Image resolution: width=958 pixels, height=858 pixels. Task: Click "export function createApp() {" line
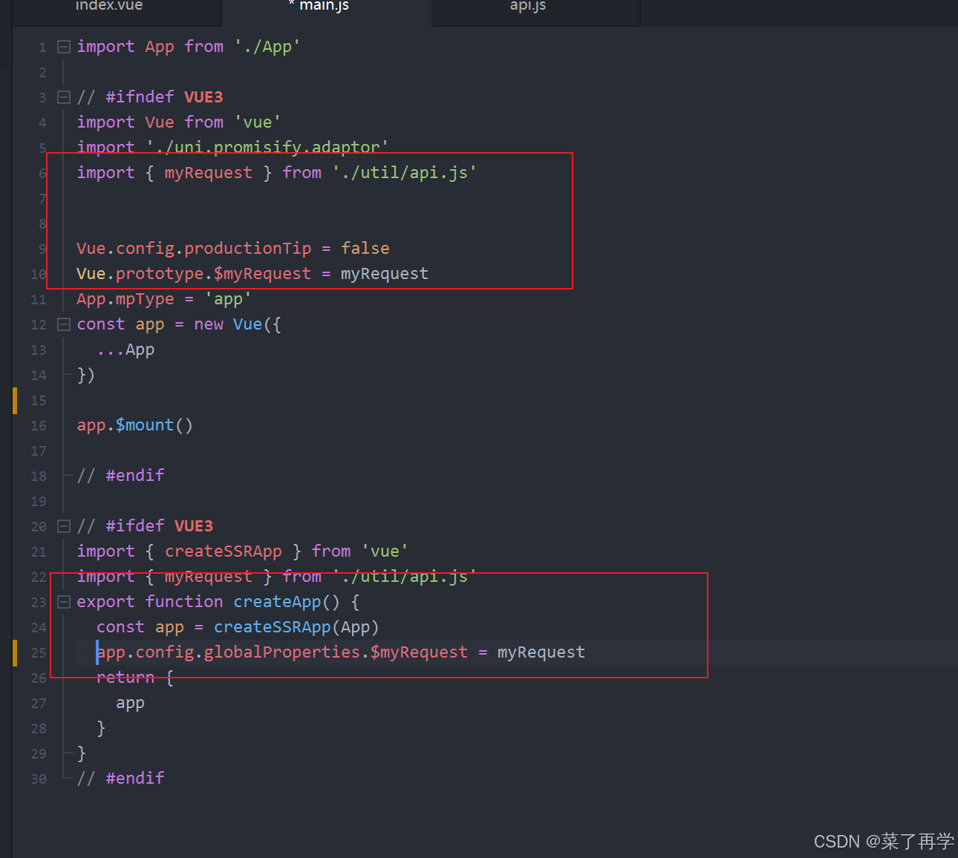218,602
